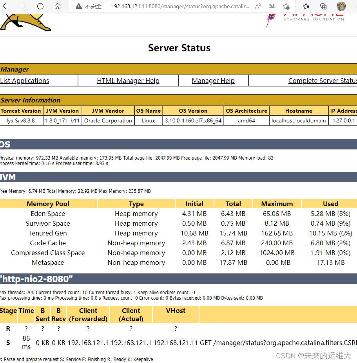Image resolution: width=357 pixels, height=363 pixels.
Task: Click the Memory Pool column header
Action: (48, 204)
